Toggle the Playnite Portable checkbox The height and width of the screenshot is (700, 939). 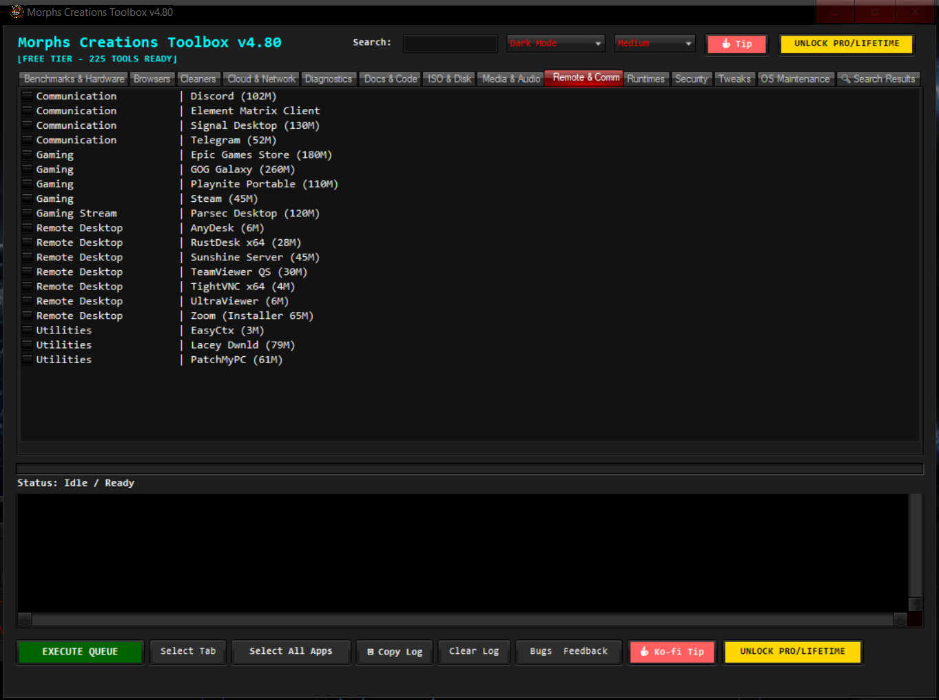28,184
